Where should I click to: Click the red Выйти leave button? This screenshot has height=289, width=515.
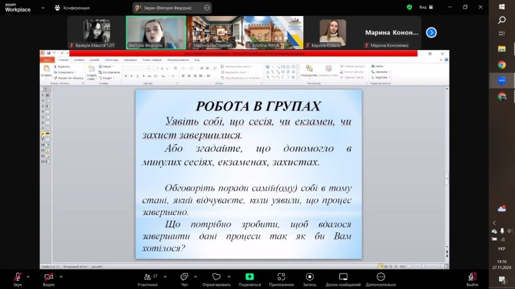pyautogui.click(x=473, y=277)
